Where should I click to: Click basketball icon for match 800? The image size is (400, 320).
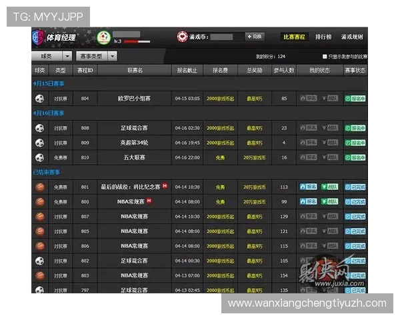click(x=40, y=202)
